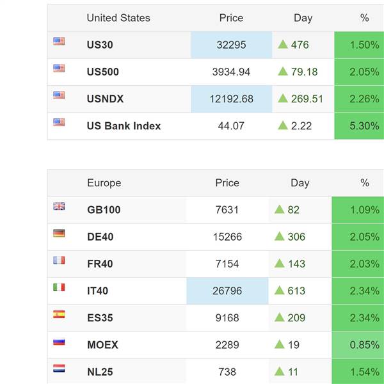The image size is (384, 384).
Task: Sort Europe table by Day header
Action: (300, 183)
